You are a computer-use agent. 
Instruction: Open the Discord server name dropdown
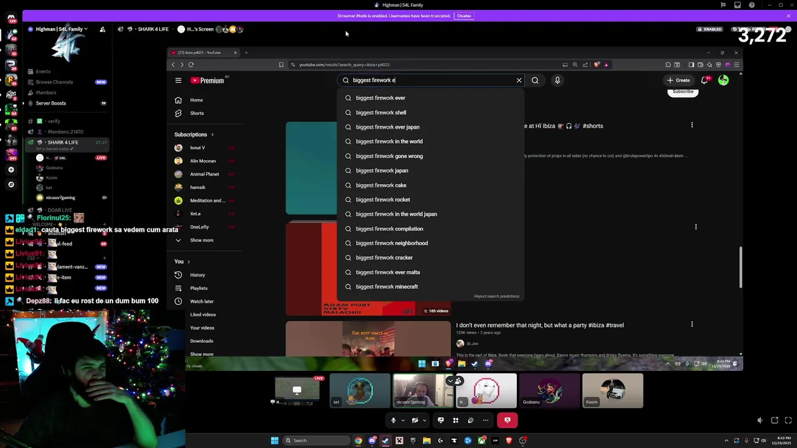61,29
